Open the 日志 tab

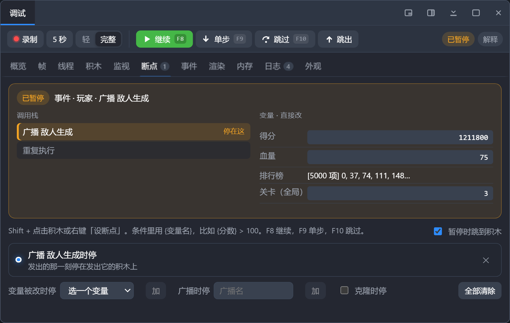click(x=279, y=66)
